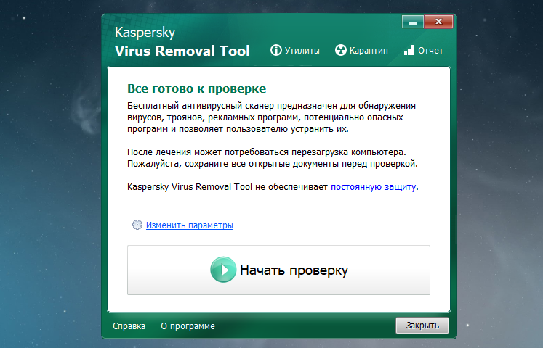Image resolution: width=543 pixels, height=348 pixels.
Task: Open the Карантин section
Action: (361, 51)
